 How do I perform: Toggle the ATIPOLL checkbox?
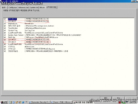click(x=5, y=47)
